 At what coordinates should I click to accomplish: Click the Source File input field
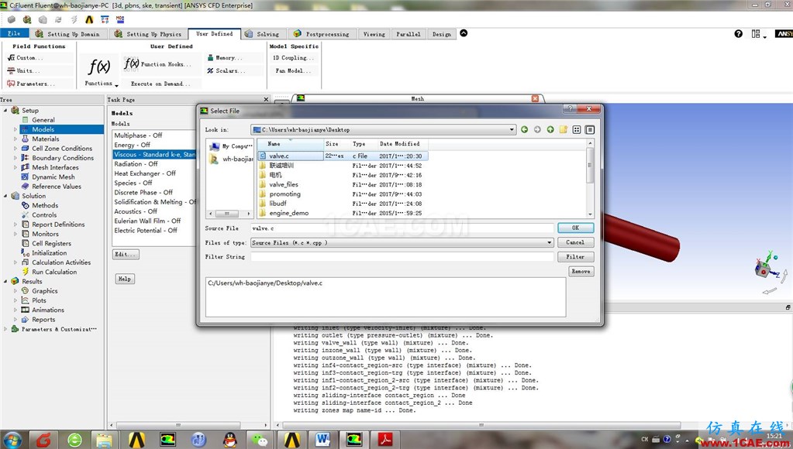coord(402,228)
